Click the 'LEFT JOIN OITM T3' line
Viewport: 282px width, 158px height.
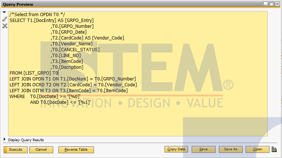pos(69,91)
